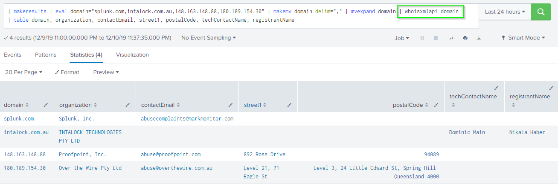Image resolution: width=558 pixels, height=189 pixels.
Task: Edit the postalCode column with the pencil icon
Action: (x=436, y=105)
